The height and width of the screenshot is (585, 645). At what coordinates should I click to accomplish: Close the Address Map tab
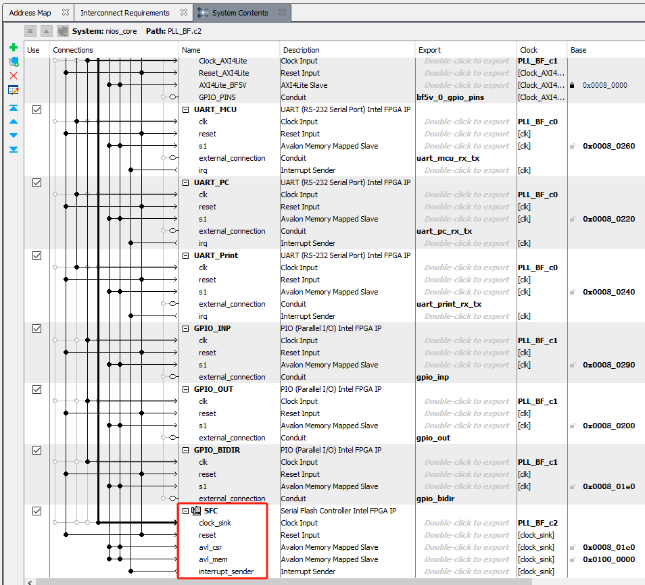tap(66, 12)
